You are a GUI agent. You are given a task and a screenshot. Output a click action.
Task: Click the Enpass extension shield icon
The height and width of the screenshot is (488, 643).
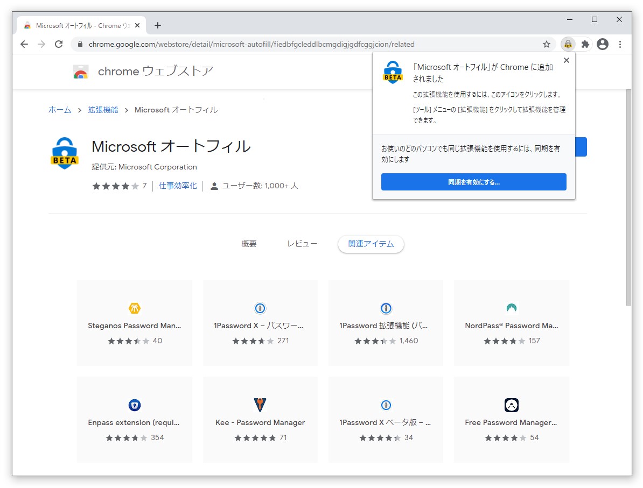tap(134, 405)
